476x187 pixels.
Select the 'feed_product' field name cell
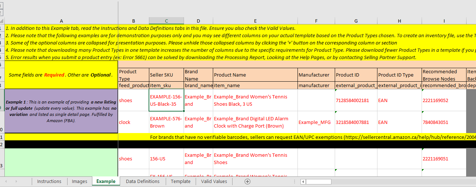[134, 85]
